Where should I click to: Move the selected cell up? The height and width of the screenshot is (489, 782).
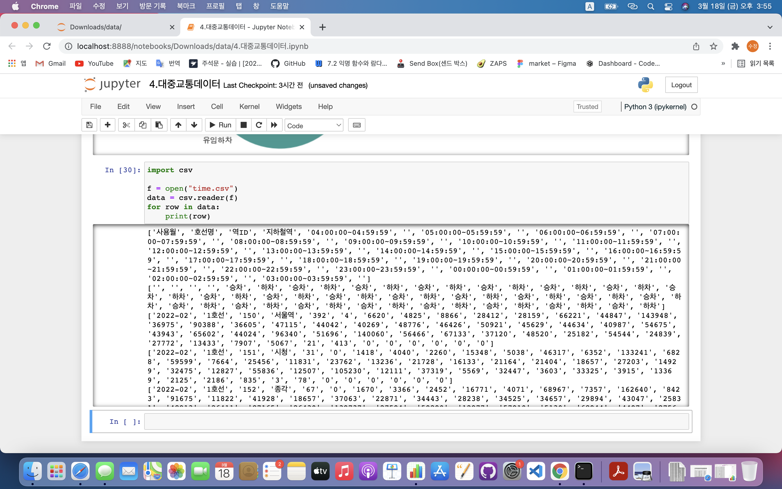(178, 125)
